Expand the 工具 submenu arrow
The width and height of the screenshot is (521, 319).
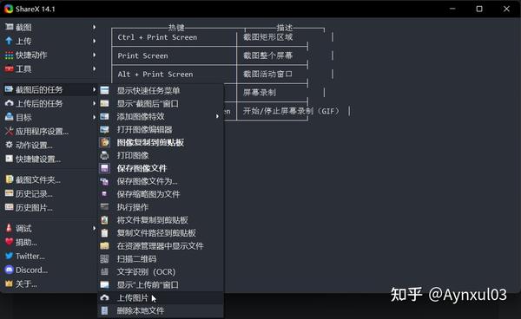(x=94, y=68)
